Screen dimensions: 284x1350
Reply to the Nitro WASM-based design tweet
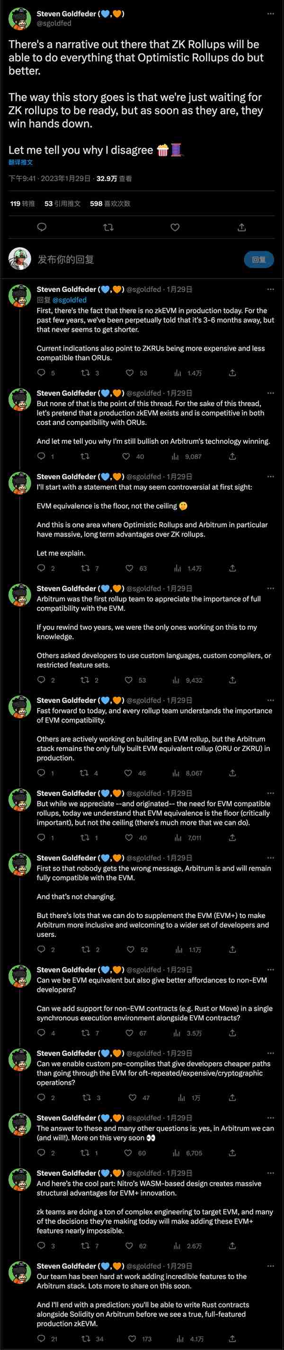42,1245
